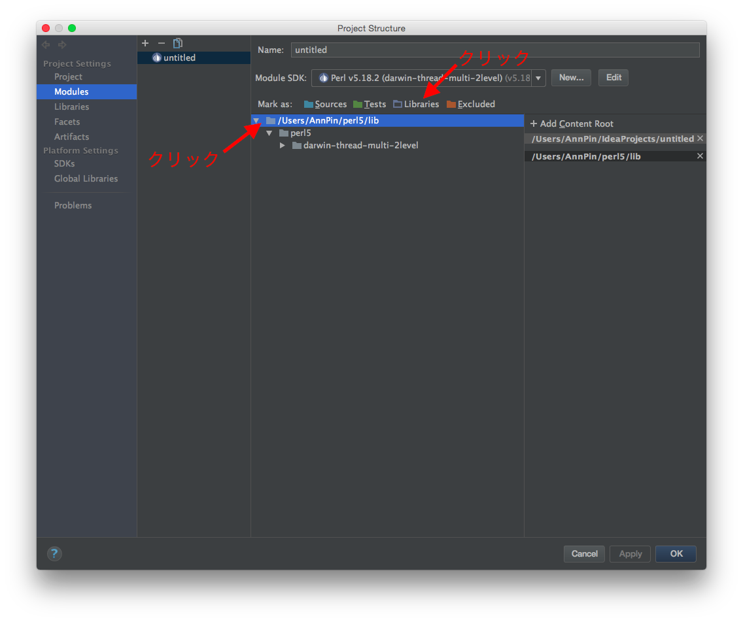Click the back navigation arrow
This screenshot has height=622, width=743.
click(46, 44)
